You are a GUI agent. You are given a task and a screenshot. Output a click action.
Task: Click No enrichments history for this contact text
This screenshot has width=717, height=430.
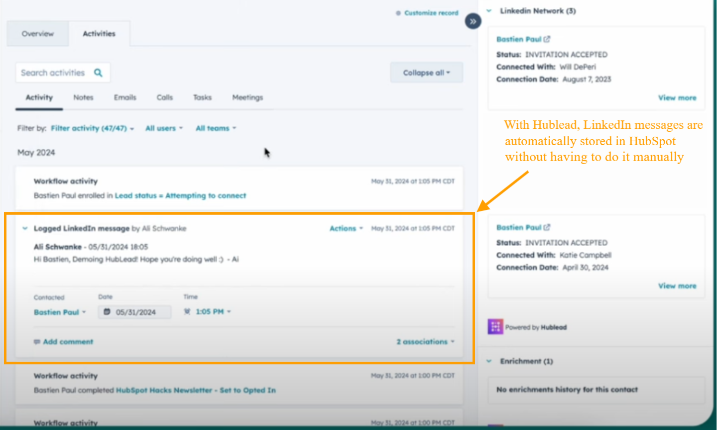[x=567, y=390]
